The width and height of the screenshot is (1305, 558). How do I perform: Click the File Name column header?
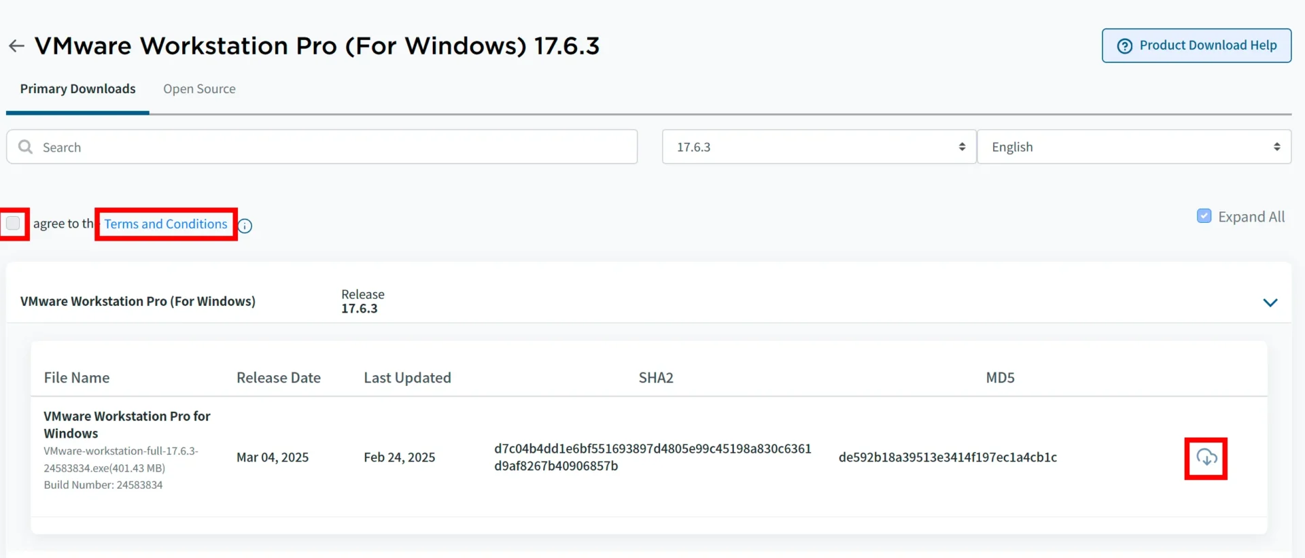click(x=77, y=378)
